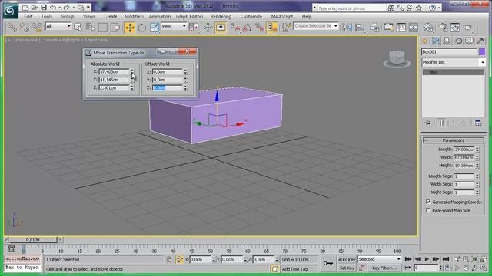The height and width of the screenshot is (276, 492).
Task: Open the Edit menu
Action: (28, 16)
